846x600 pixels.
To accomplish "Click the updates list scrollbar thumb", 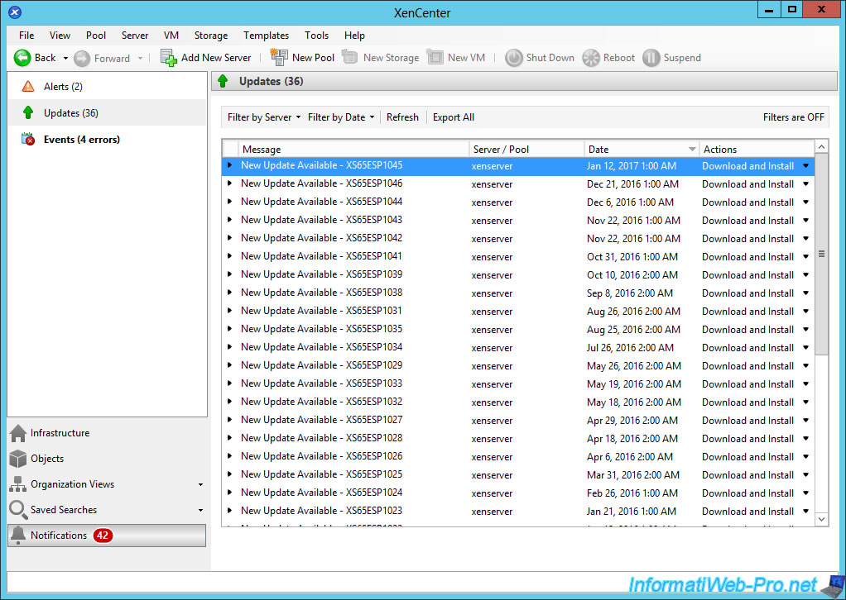I will pyautogui.click(x=821, y=255).
